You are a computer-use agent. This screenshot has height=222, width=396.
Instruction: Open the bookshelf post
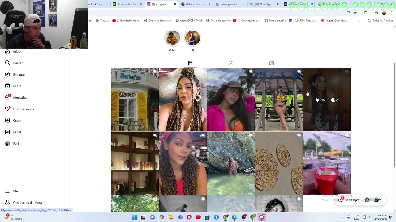point(135,163)
